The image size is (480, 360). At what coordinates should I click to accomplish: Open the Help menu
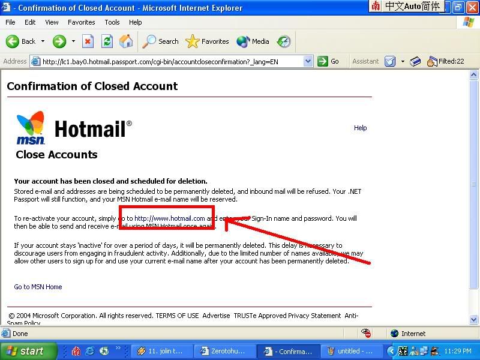[x=136, y=22]
